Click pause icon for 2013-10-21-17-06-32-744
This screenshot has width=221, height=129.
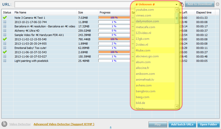point(5,22)
